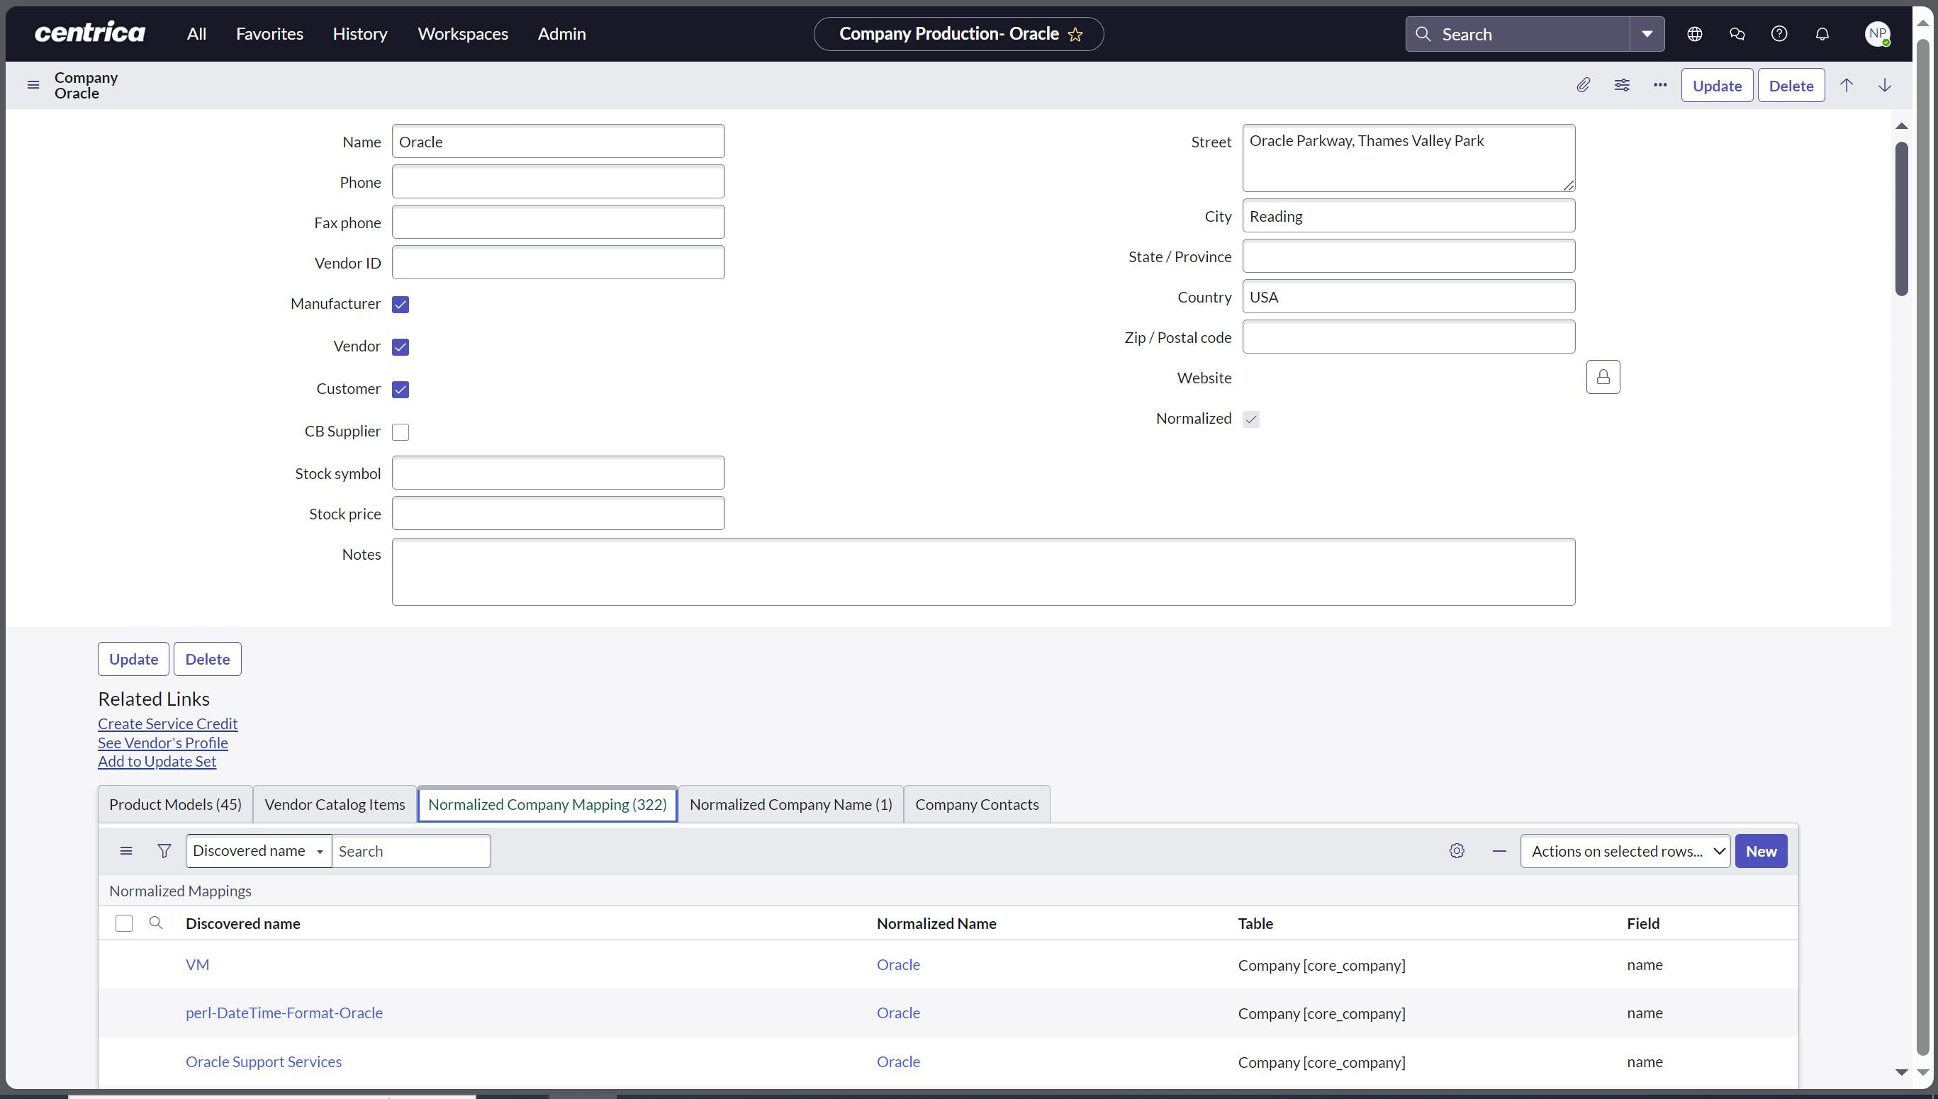
Task: Open list settings gear in Normalized Mappings
Action: 1456,850
